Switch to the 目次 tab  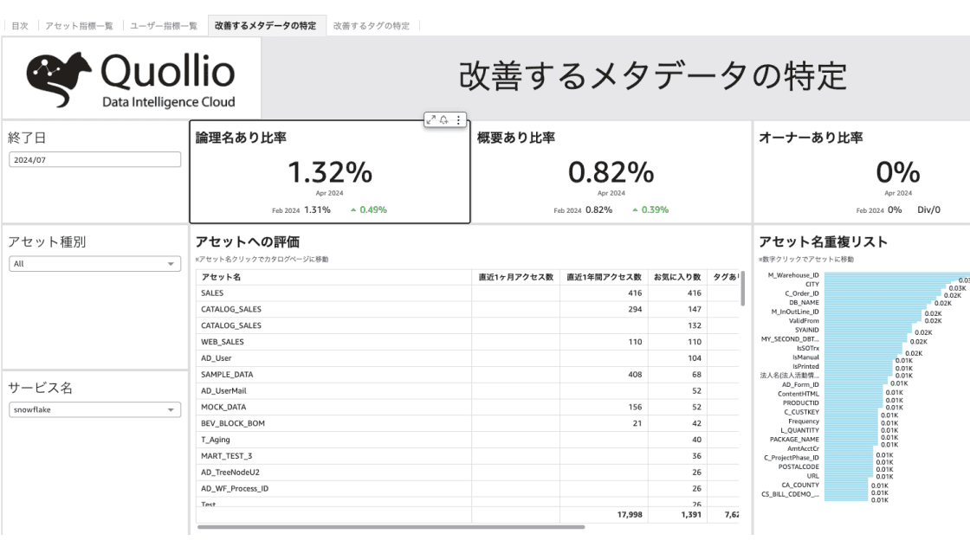click(x=20, y=26)
